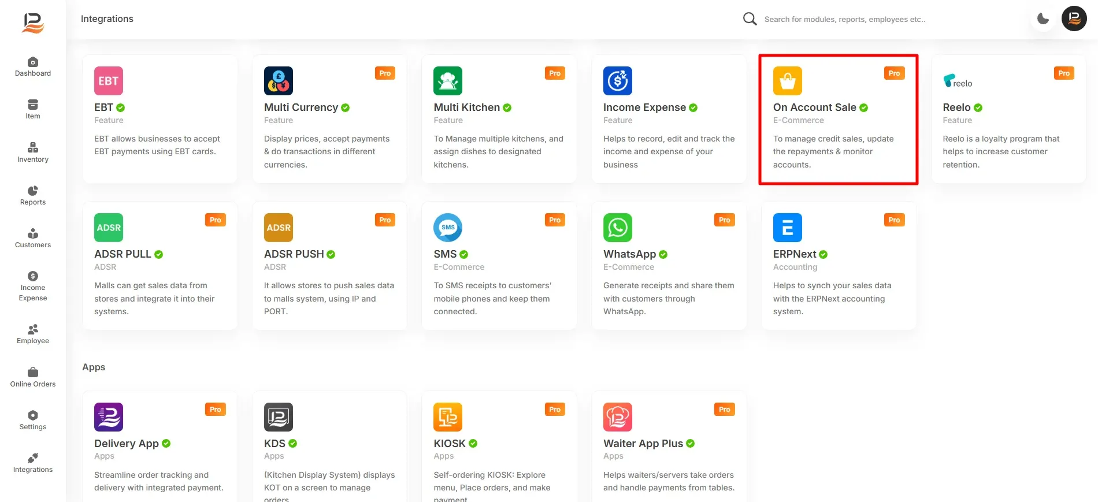
Task: Navigate to Online Orders in sidebar
Action: 33,378
